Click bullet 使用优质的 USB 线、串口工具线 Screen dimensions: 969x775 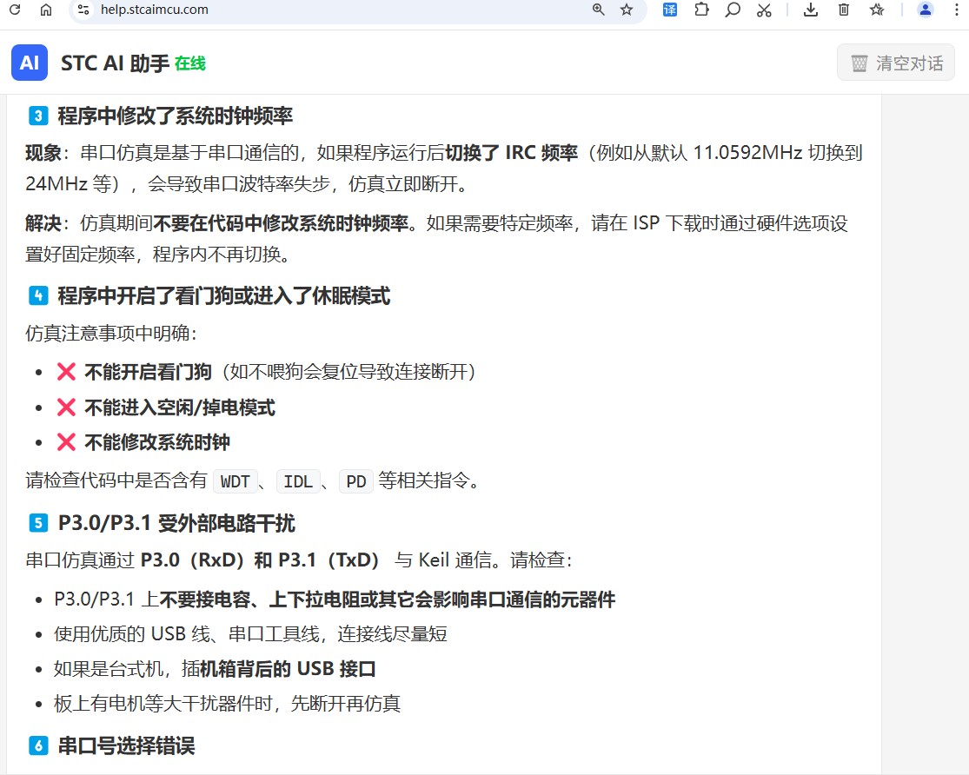coord(250,633)
